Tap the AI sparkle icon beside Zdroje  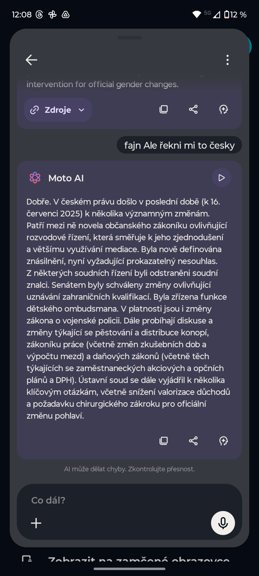[223, 109]
